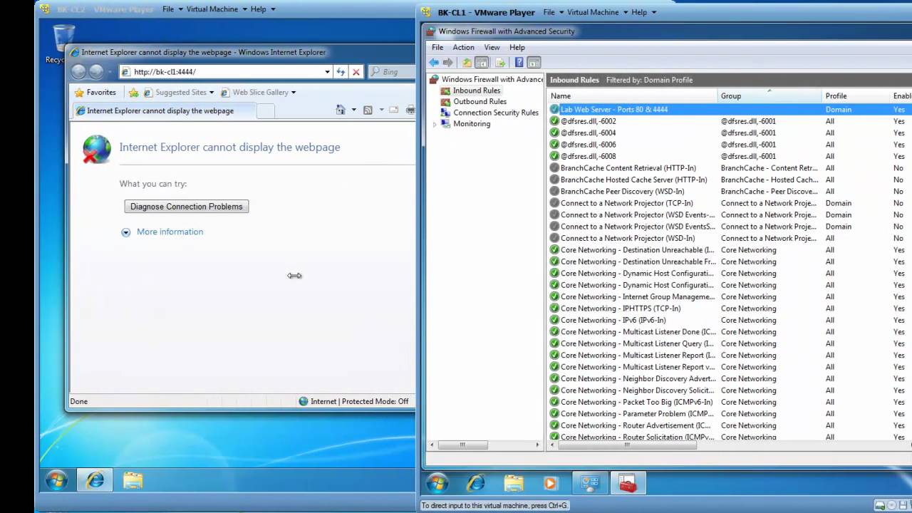
Task: Open Help via blue question mark icon
Action: point(519,63)
